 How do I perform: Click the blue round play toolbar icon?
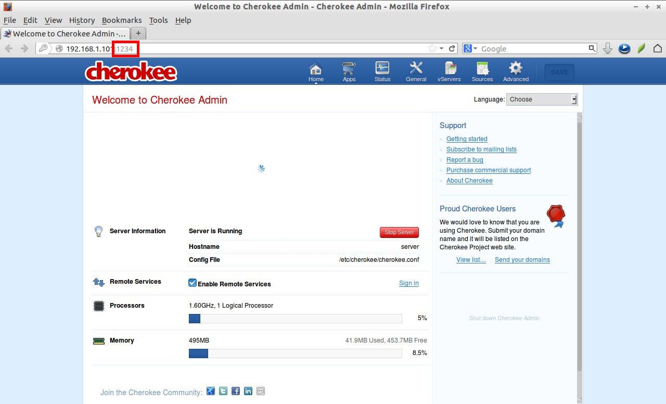pos(624,48)
